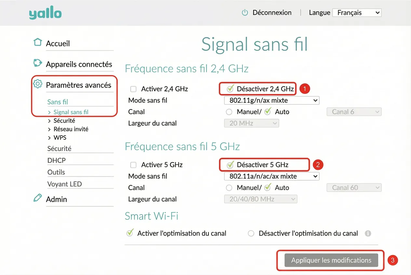Click the Déconnexion link
This screenshot has height=275, width=411.
272,13
